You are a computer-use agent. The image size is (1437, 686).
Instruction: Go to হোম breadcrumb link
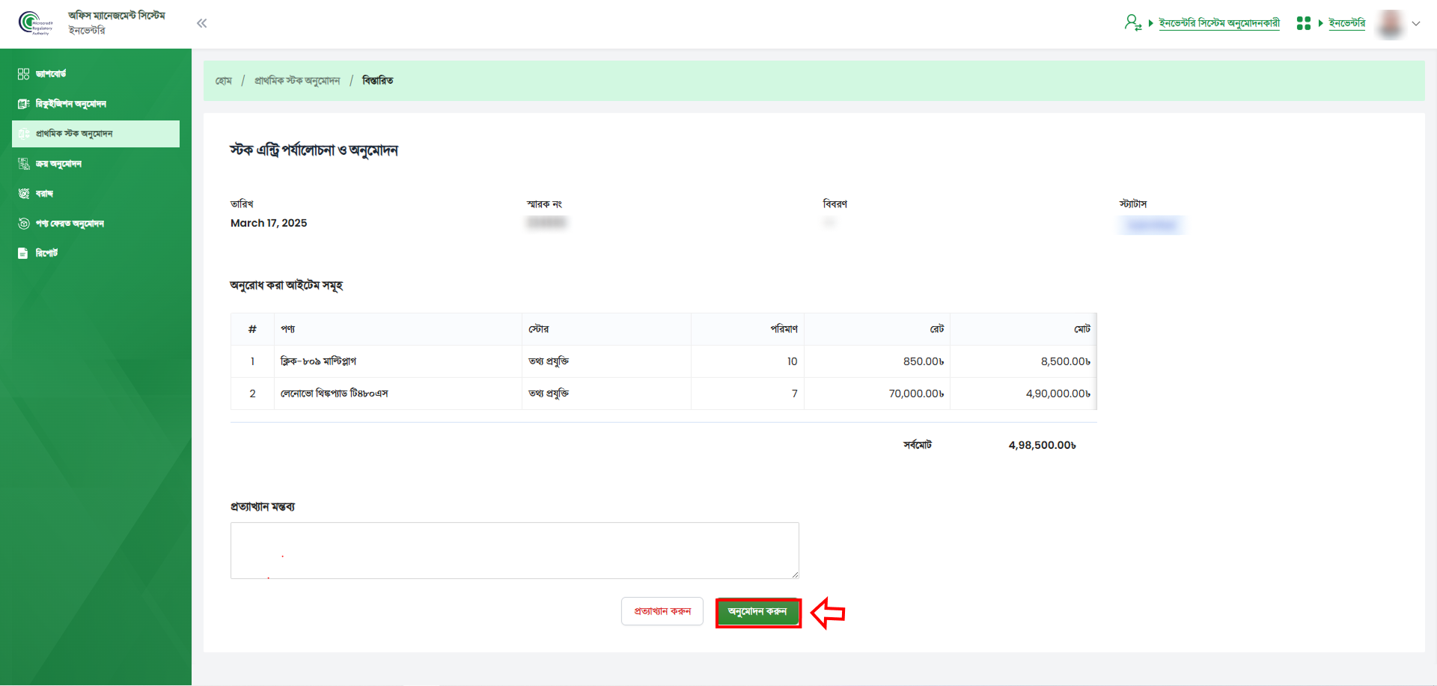click(224, 81)
